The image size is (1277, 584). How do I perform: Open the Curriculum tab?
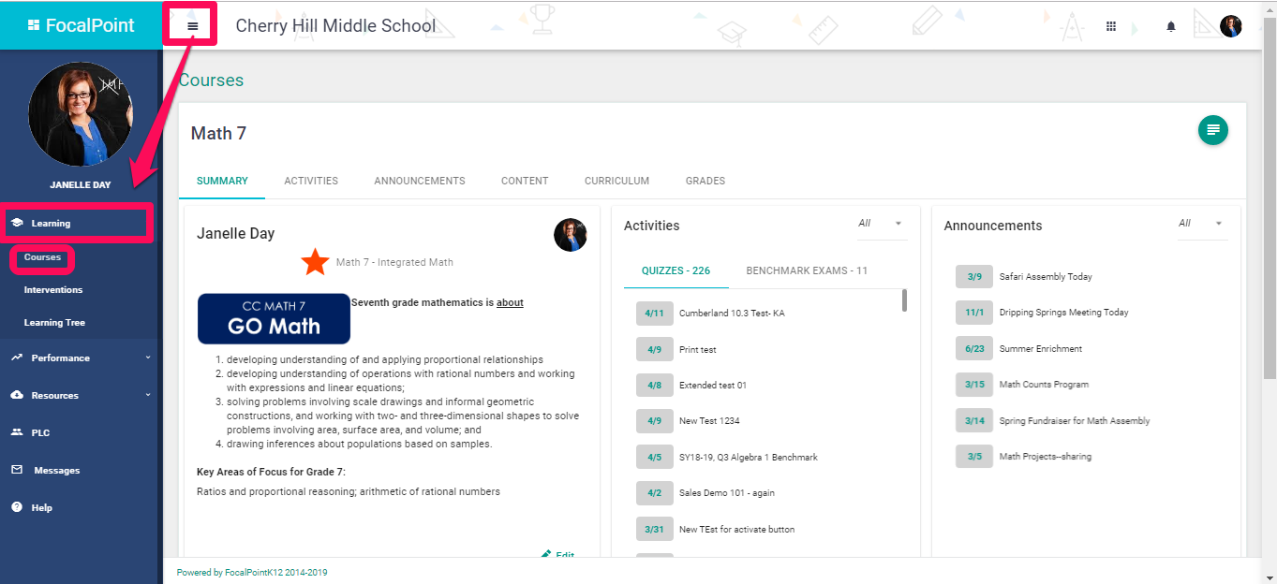pos(616,181)
